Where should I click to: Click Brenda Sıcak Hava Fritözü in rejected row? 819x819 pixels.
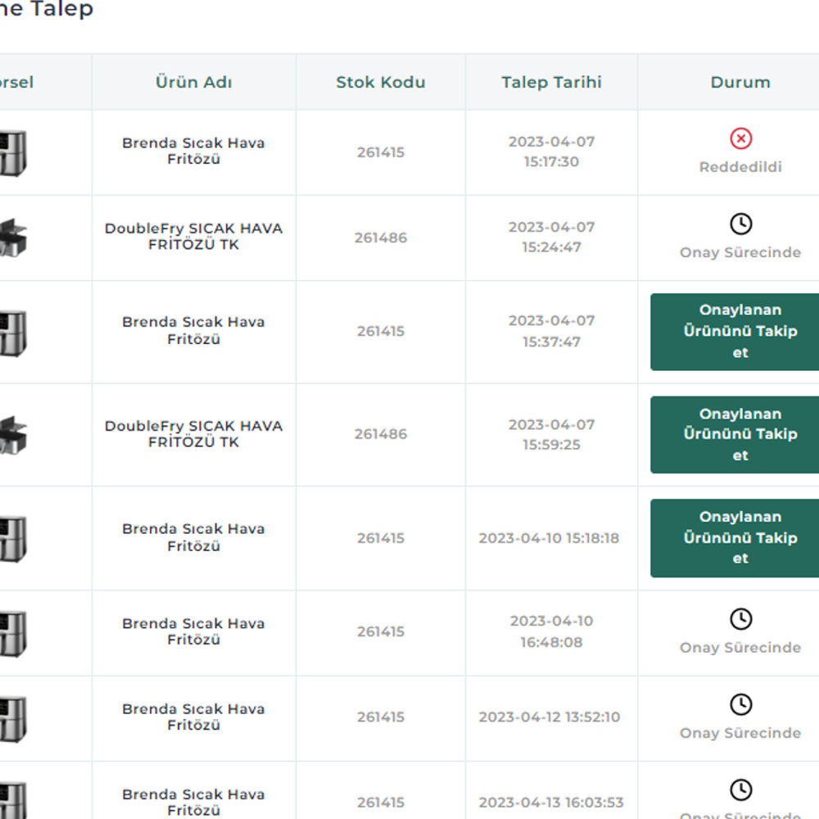pyautogui.click(x=193, y=151)
